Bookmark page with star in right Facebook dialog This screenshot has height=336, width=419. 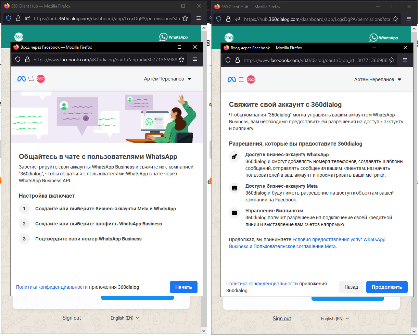tap(392, 60)
